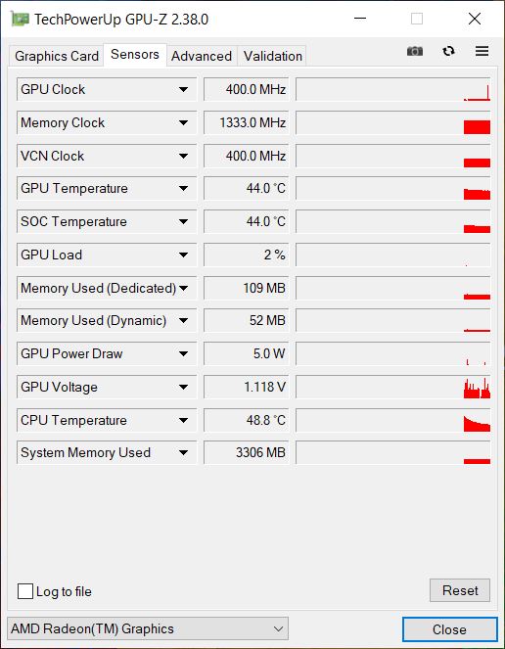Screen dimensions: 505x649
Task: Expand the GPU Temperature sensor options
Action: coord(183,188)
